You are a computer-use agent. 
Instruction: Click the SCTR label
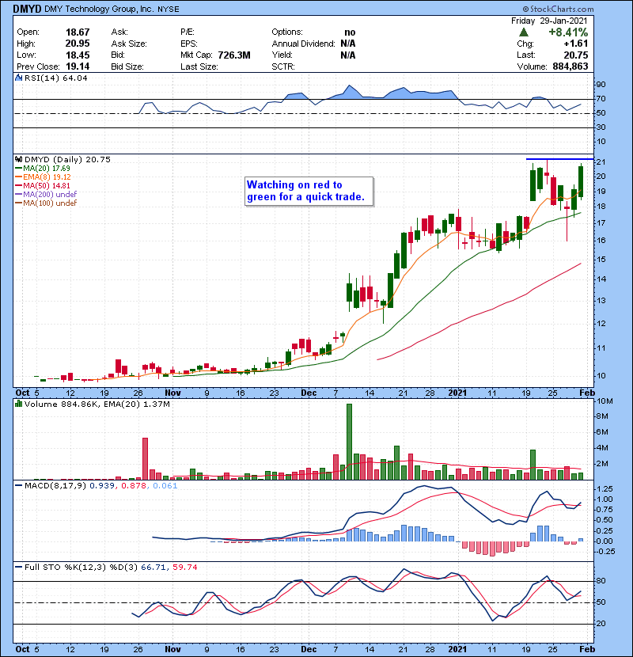point(283,66)
